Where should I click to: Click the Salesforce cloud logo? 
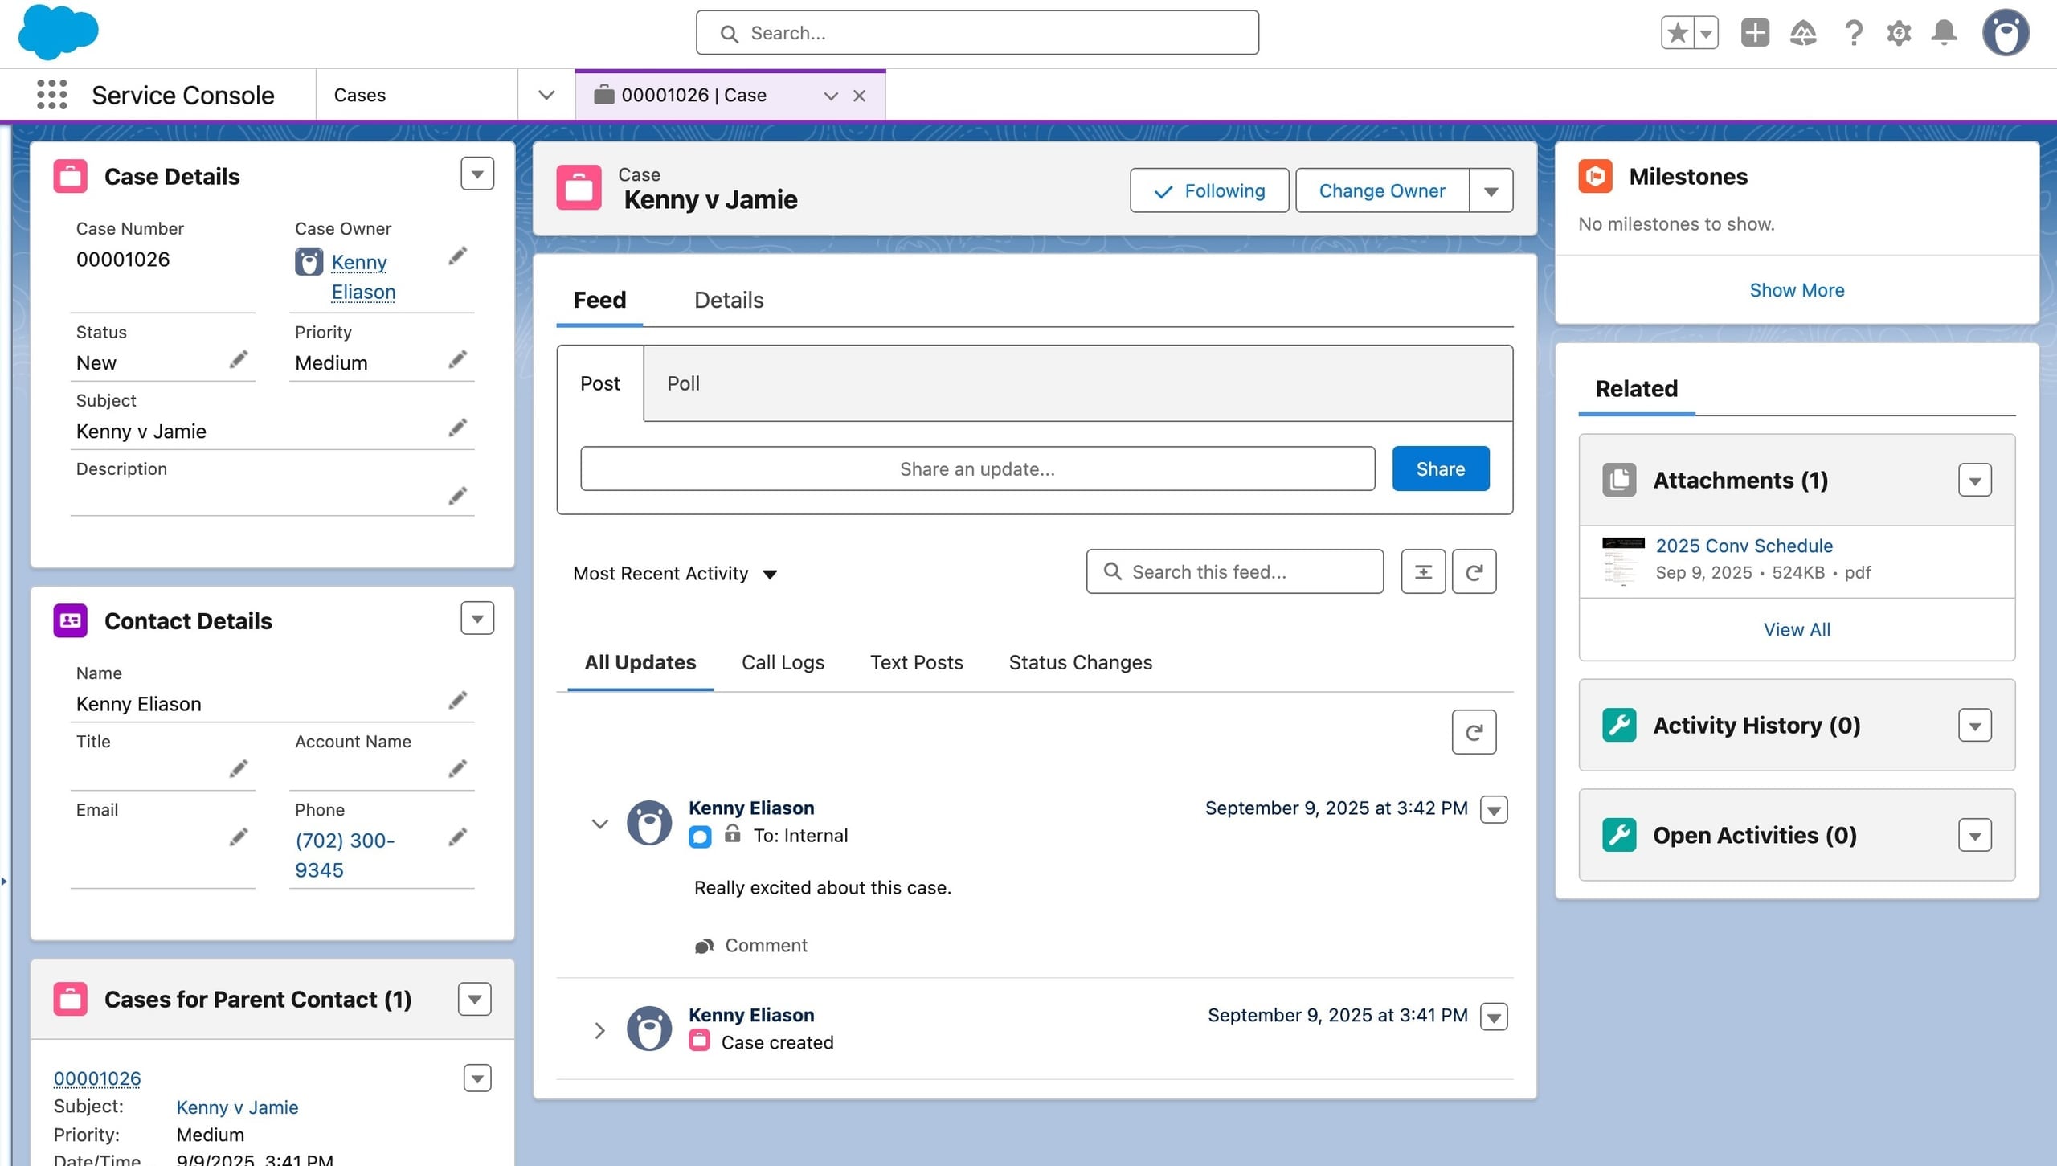click(59, 32)
